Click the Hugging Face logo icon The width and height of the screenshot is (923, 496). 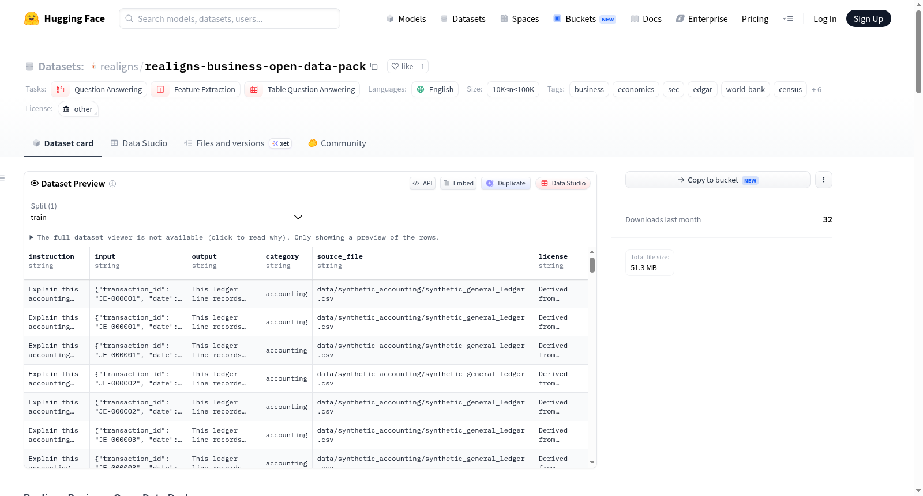pos(32,18)
